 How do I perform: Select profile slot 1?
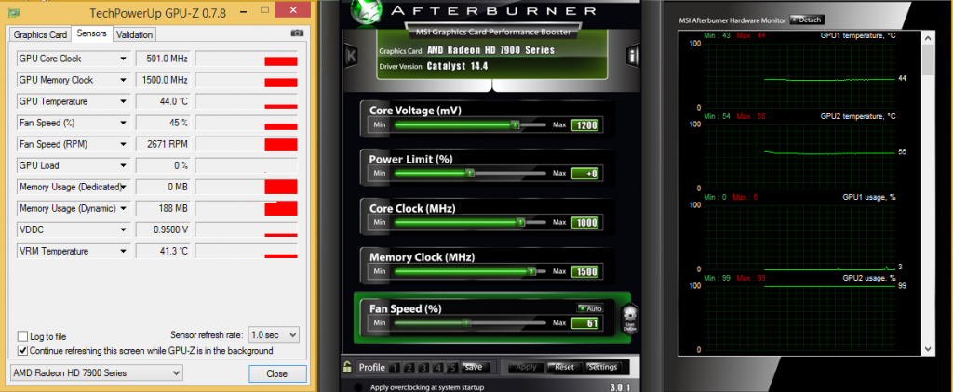pos(396,367)
